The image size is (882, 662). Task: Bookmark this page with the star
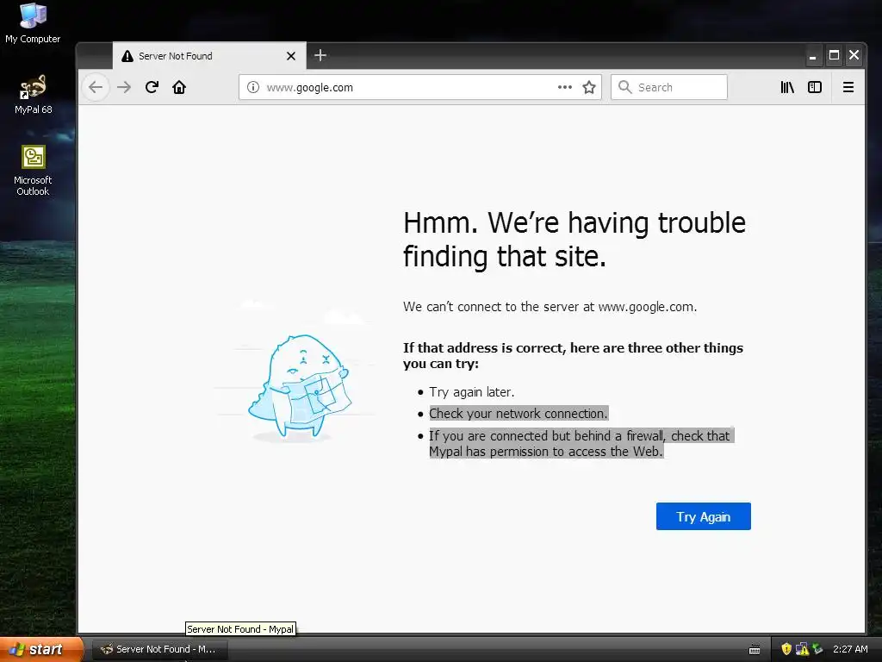click(589, 87)
